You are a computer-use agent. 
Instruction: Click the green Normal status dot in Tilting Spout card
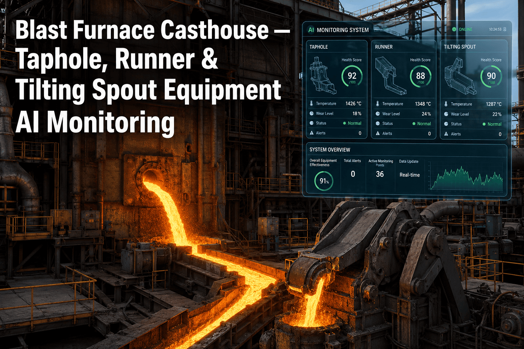484,124
